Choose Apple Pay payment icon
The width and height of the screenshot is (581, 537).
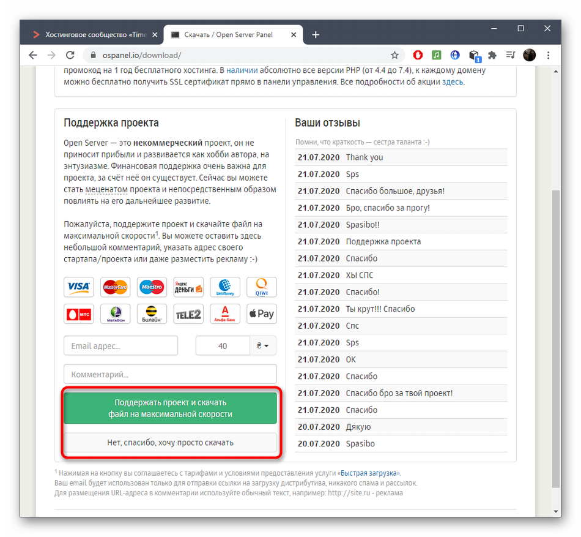click(x=262, y=314)
